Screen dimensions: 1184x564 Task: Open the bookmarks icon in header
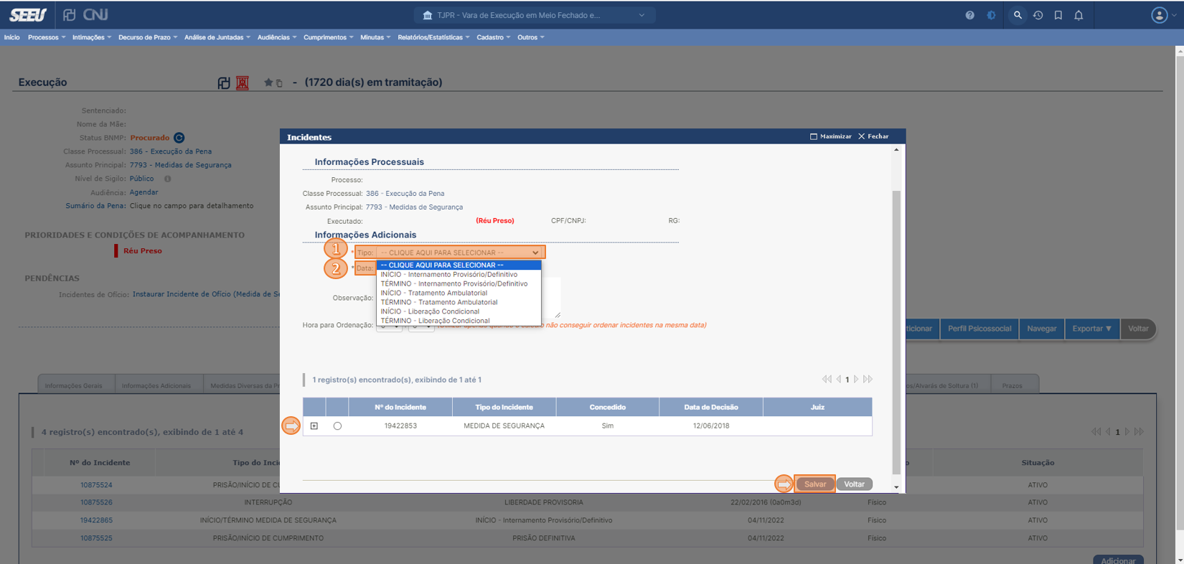tap(1058, 15)
